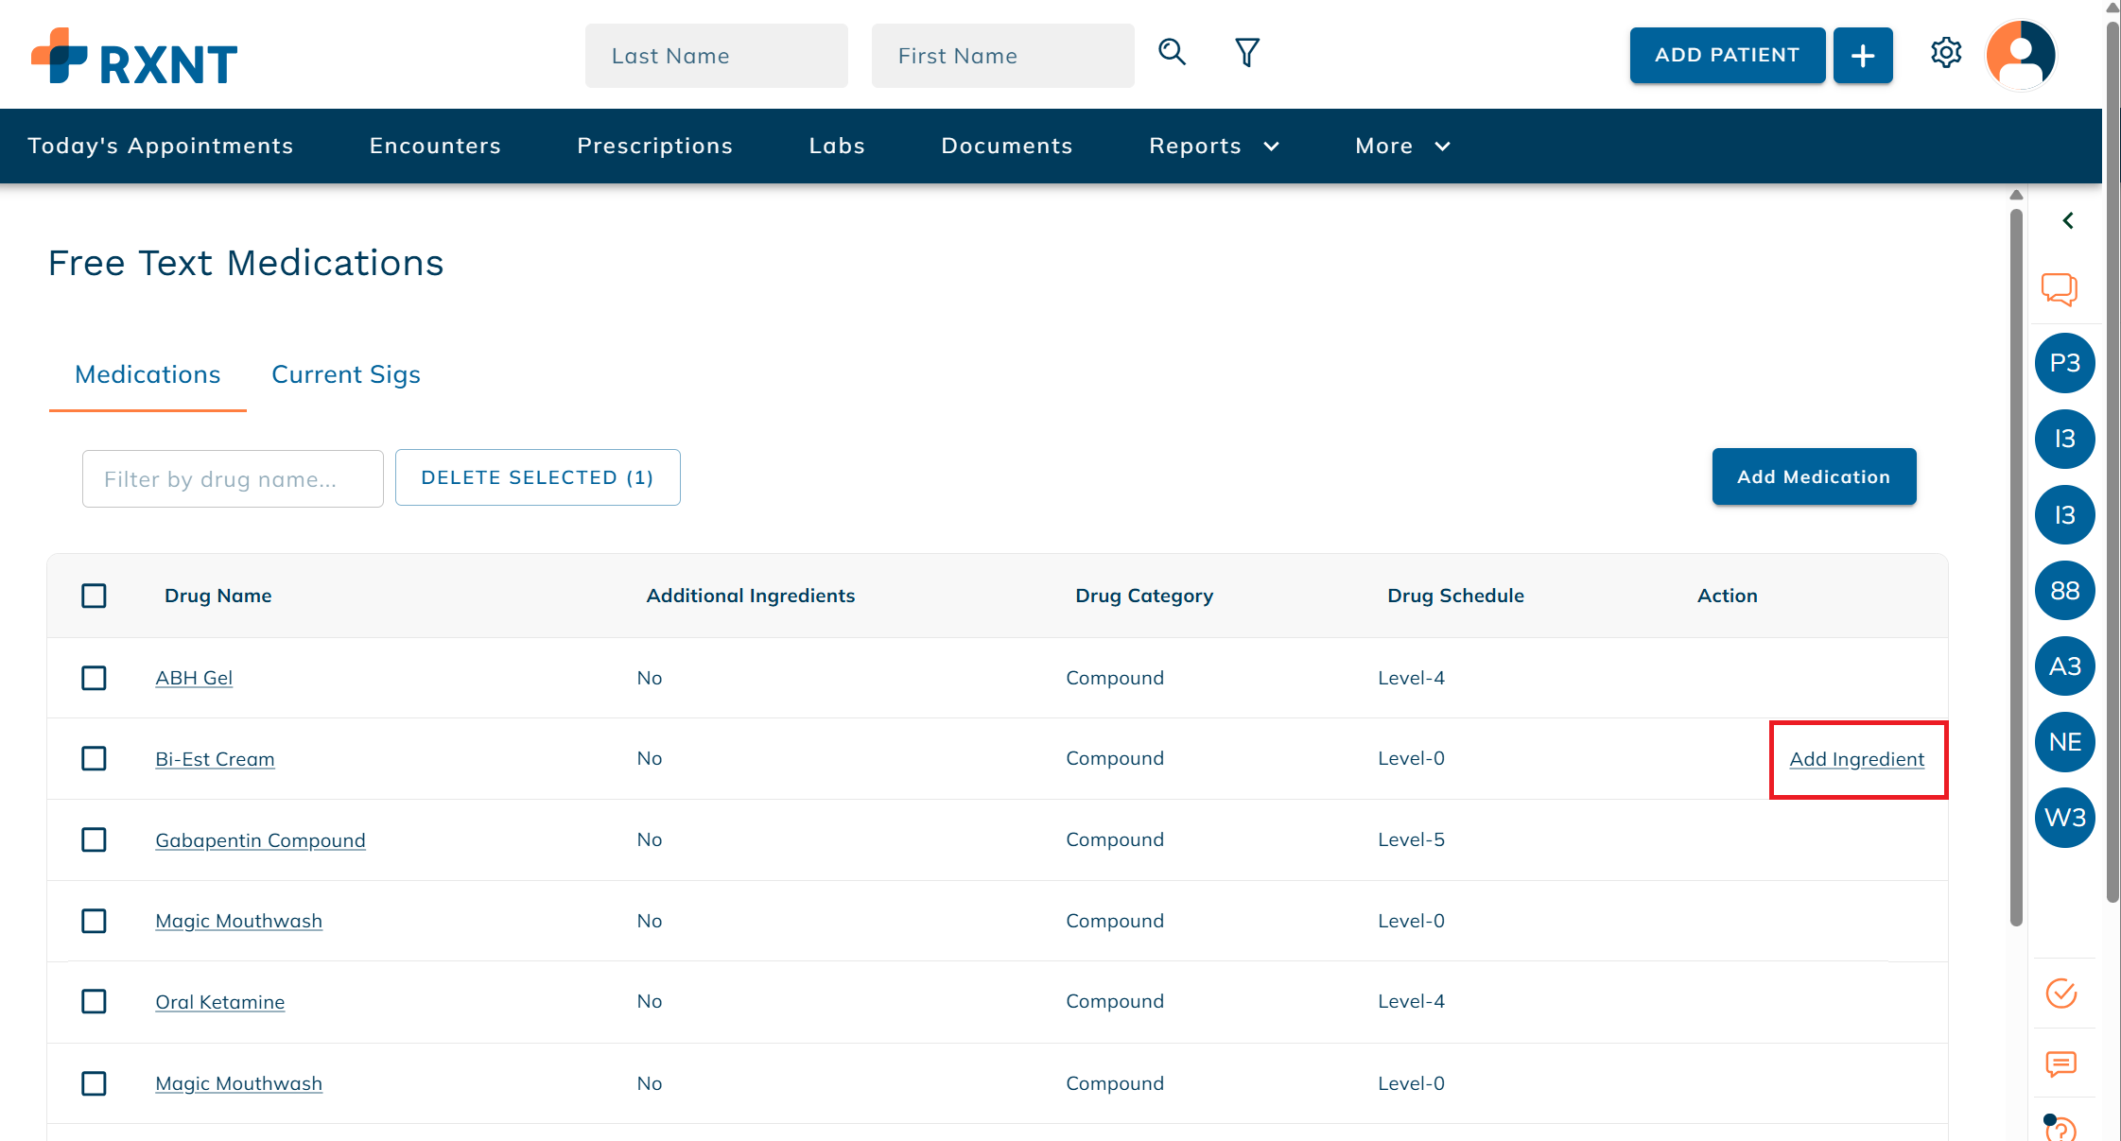Image resolution: width=2121 pixels, height=1141 pixels.
Task: Click the task checkmark icon in sidebar
Action: tap(2061, 994)
